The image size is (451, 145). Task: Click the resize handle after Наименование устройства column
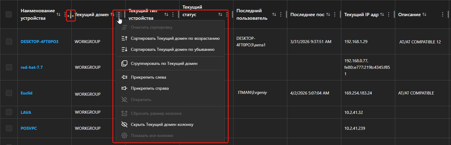(71, 16)
